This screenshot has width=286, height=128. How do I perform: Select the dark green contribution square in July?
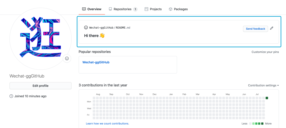coord(267,98)
